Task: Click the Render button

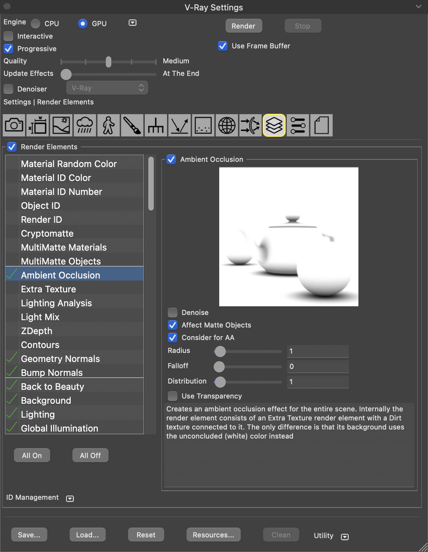Action: pyautogui.click(x=244, y=26)
